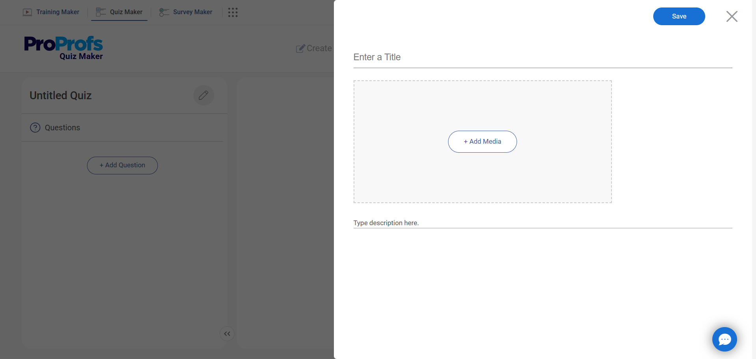The width and height of the screenshot is (756, 359).
Task: Click the Type description here field
Action: tap(543, 223)
